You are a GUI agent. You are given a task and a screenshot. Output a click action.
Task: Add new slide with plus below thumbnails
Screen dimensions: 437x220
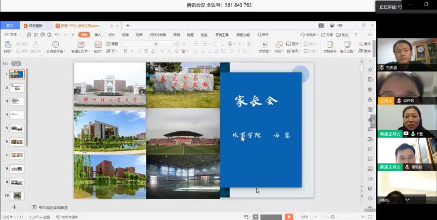tap(15, 207)
